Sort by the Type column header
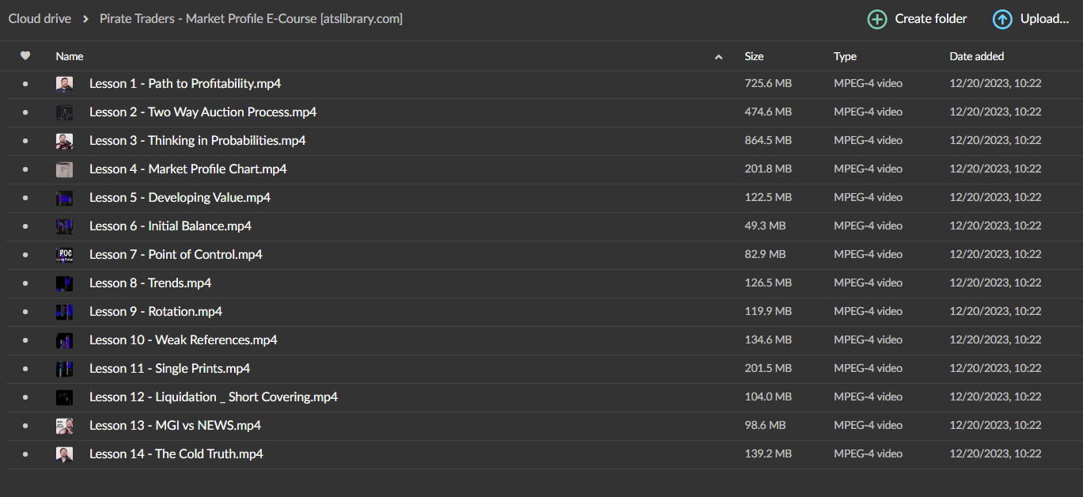The image size is (1083, 497). point(845,56)
